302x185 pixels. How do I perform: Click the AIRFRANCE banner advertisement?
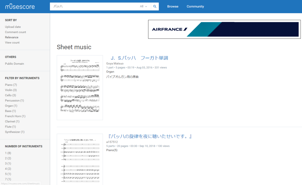click(224, 29)
